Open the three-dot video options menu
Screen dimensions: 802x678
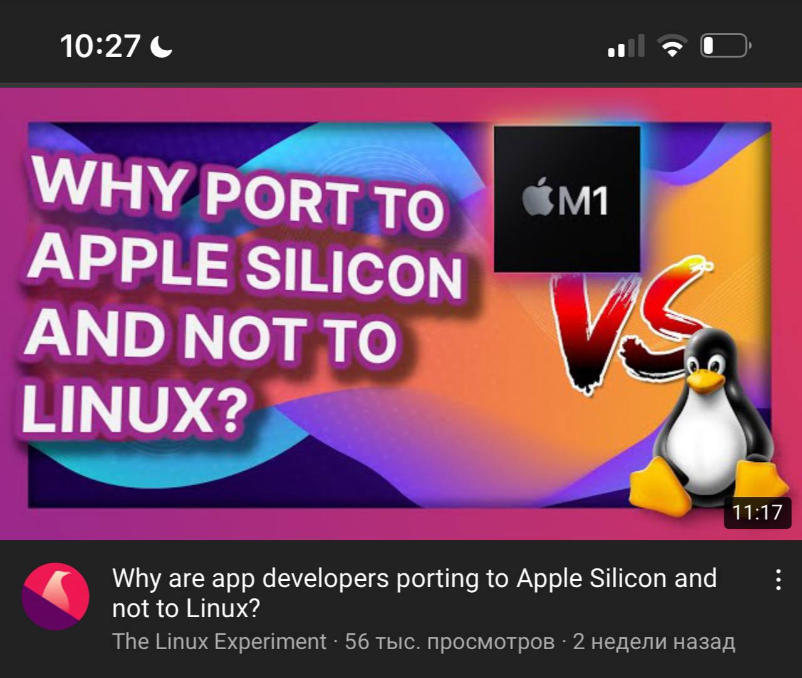pos(778,580)
